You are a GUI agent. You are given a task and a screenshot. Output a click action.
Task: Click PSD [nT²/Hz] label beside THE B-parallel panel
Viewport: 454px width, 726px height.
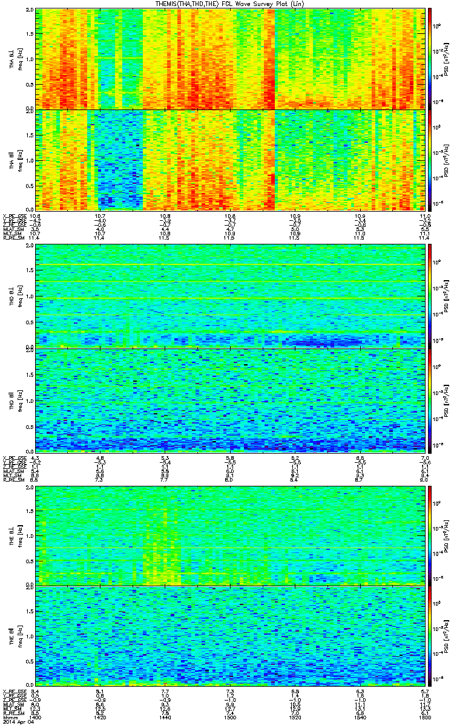[447, 637]
